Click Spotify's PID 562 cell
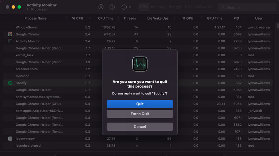 click(239, 83)
